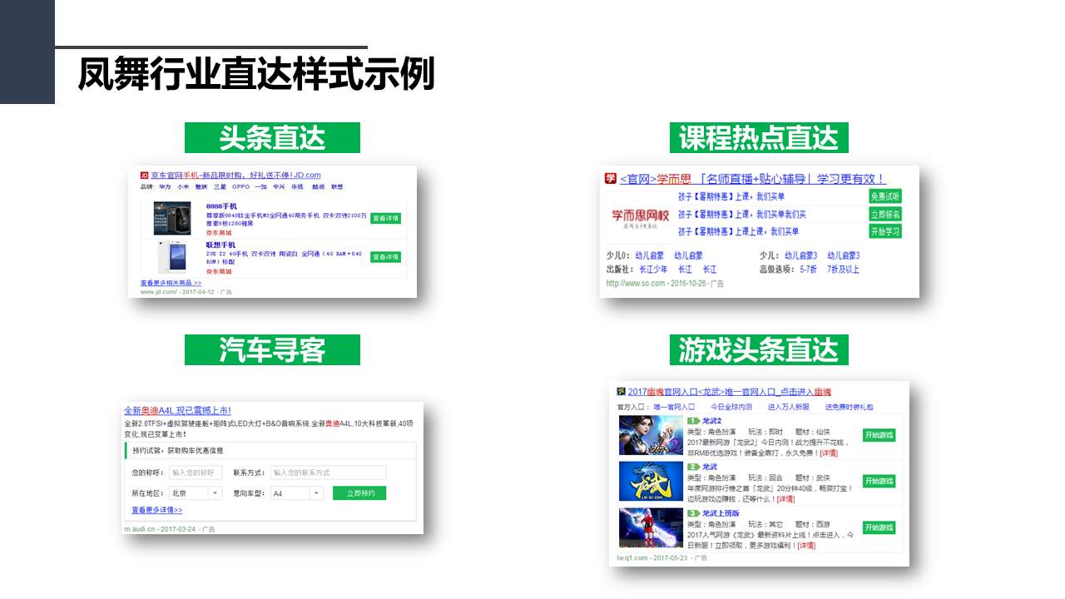Screen dimensions: 1065x599
Task: Select the OPPO brand link
Action: 240,187
